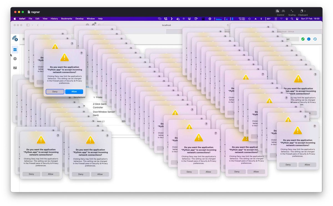This screenshot has width=333, height=206.
Task: Open the History menu
Action: pos(54,19)
